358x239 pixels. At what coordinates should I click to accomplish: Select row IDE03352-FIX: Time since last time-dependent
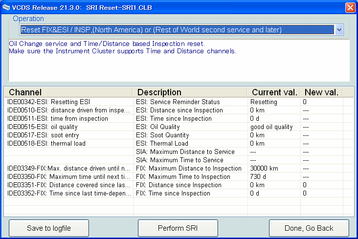(179, 194)
